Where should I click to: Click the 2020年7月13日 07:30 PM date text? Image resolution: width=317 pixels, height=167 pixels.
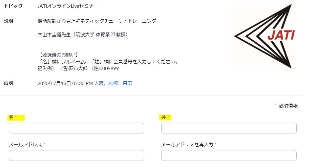(65, 83)
